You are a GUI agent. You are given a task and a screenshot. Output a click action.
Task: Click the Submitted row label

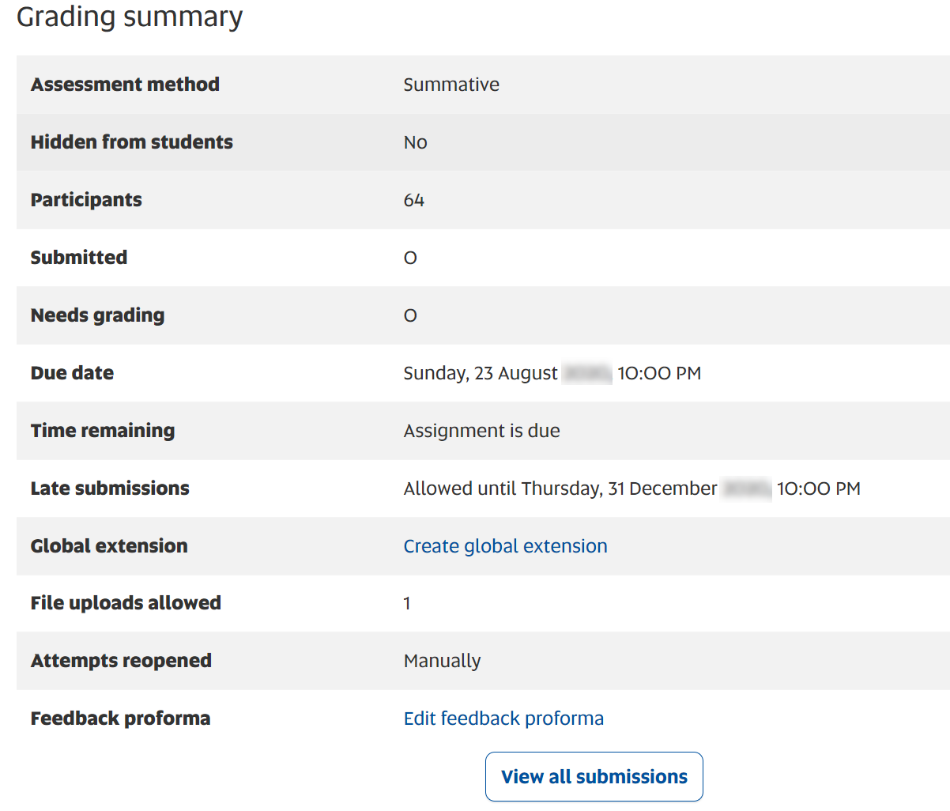(78, 257)
